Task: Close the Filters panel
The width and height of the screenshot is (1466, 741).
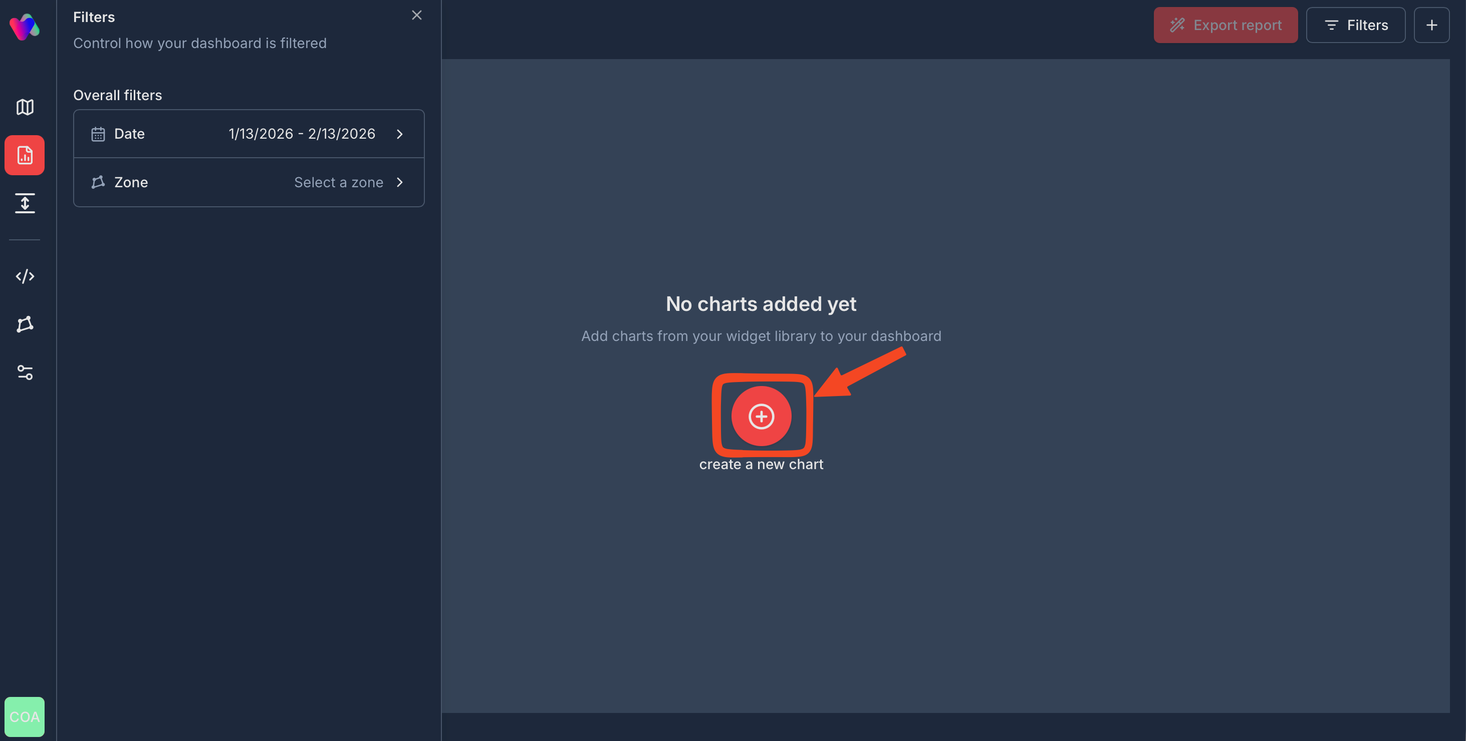Action: click(x=416, y=16)
